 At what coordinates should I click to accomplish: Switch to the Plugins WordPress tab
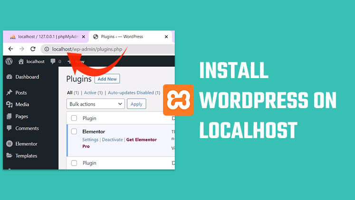(130, 37)
